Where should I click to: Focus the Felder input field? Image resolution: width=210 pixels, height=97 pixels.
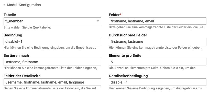pyautogui.click(x=158, y=21)
